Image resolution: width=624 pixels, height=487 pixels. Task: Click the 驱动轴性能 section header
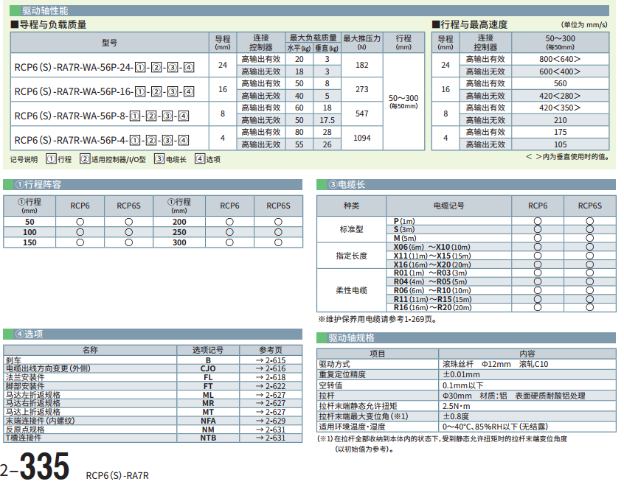(309, 10)
